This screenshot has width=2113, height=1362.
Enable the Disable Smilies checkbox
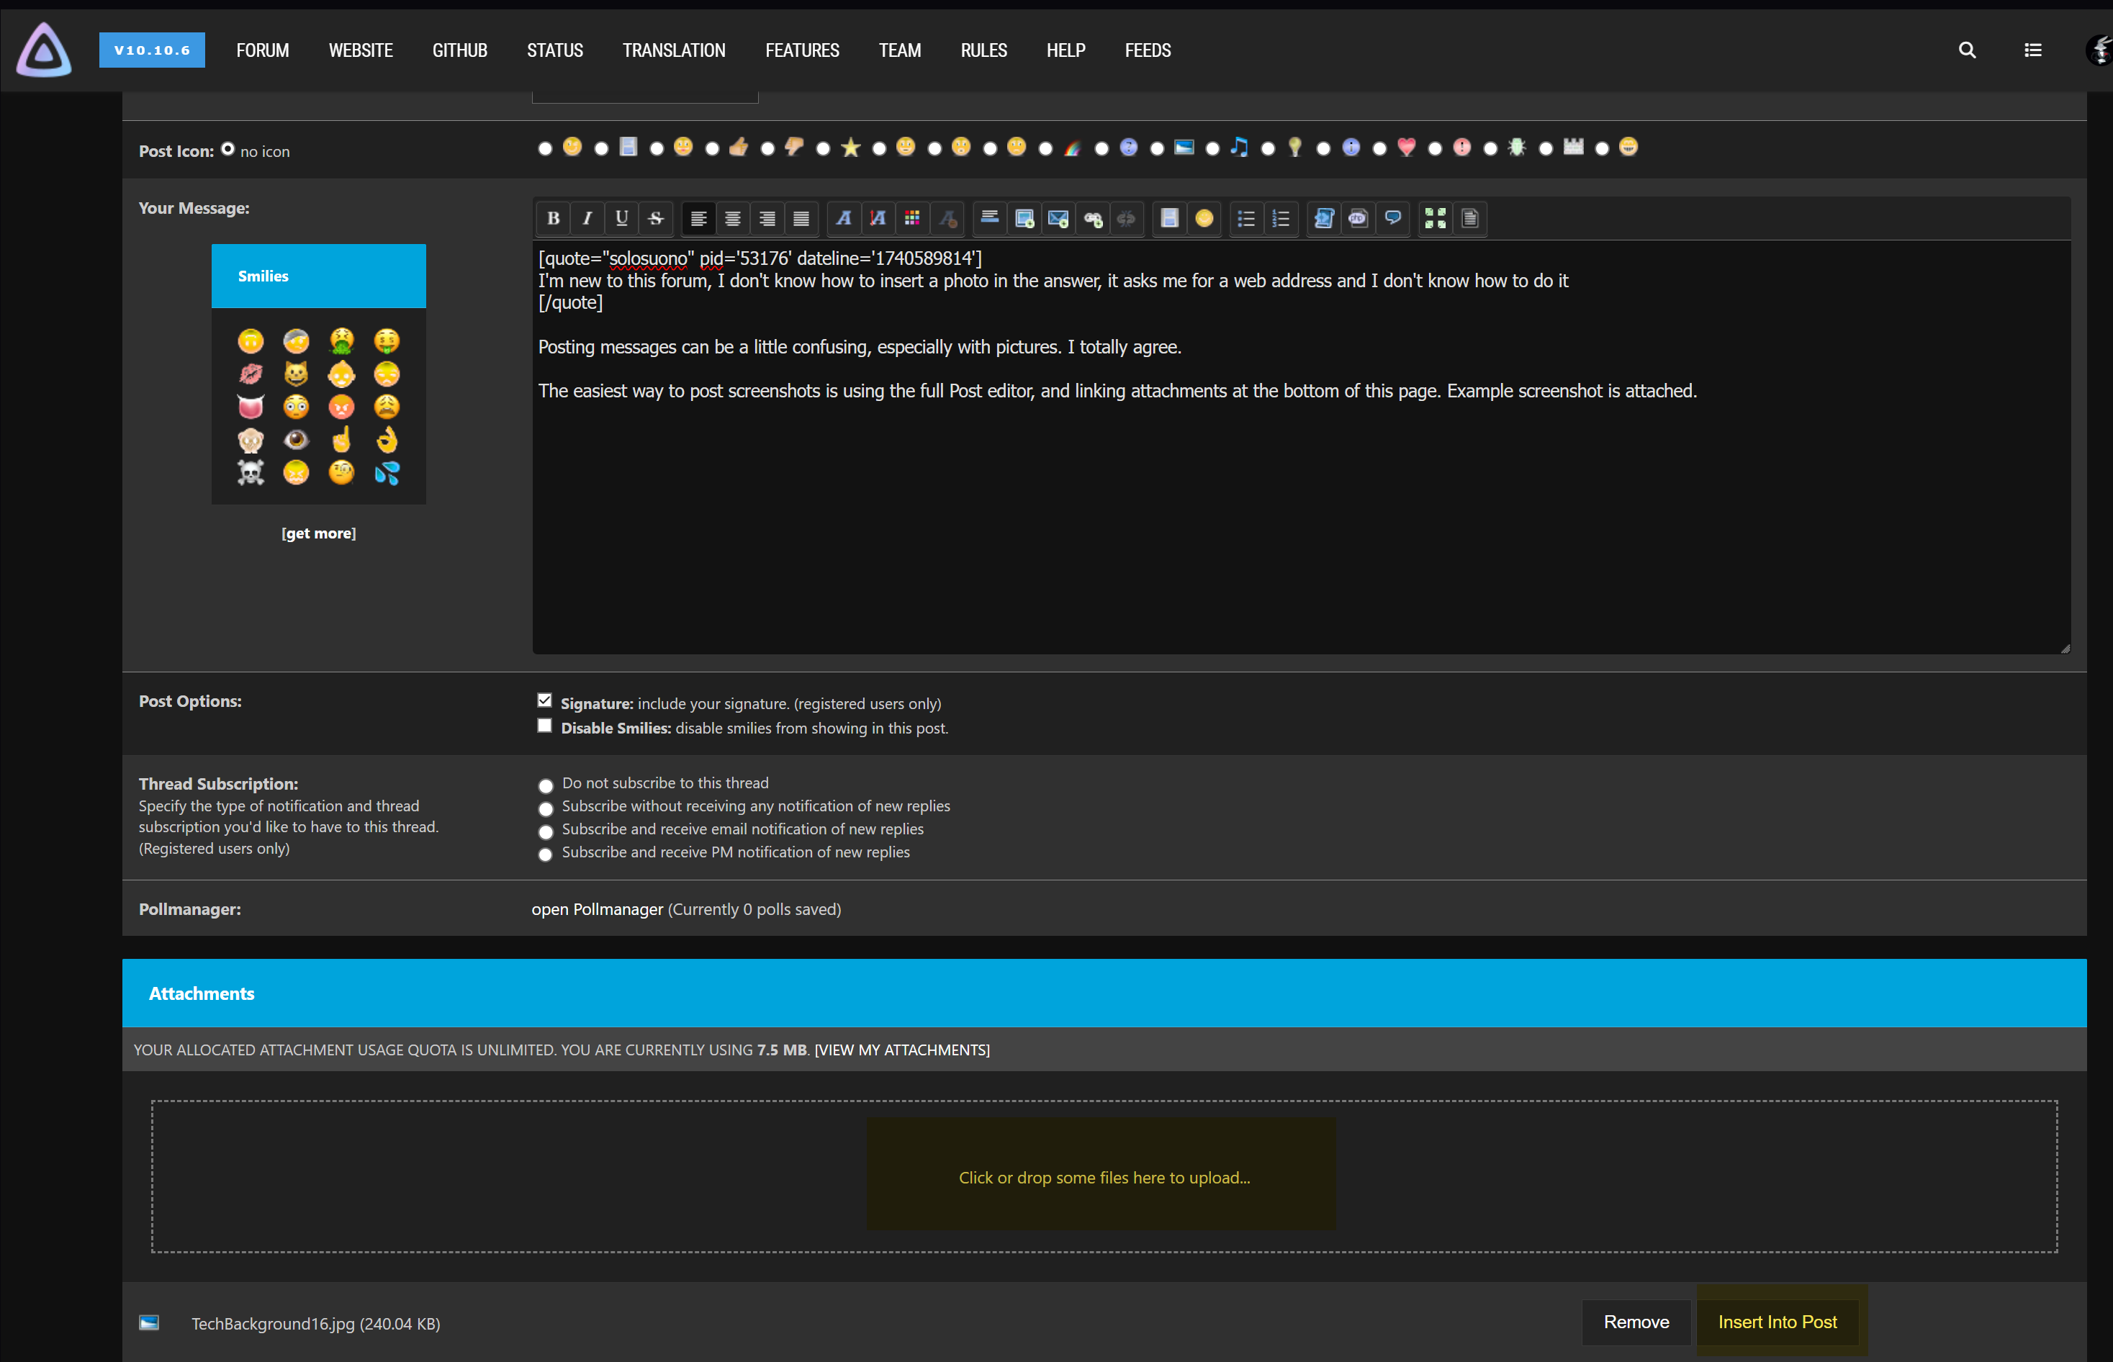tap(545, 726)
